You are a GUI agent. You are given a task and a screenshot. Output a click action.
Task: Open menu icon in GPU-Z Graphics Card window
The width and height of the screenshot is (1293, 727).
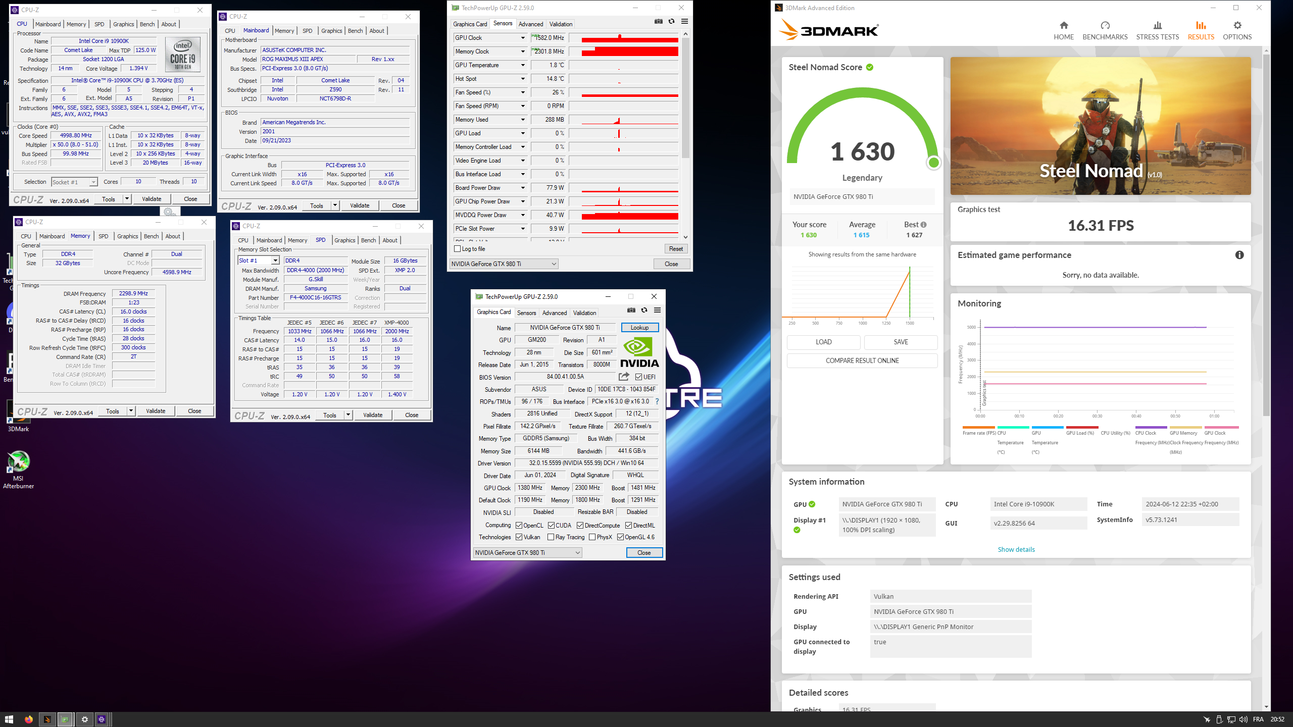657,310
